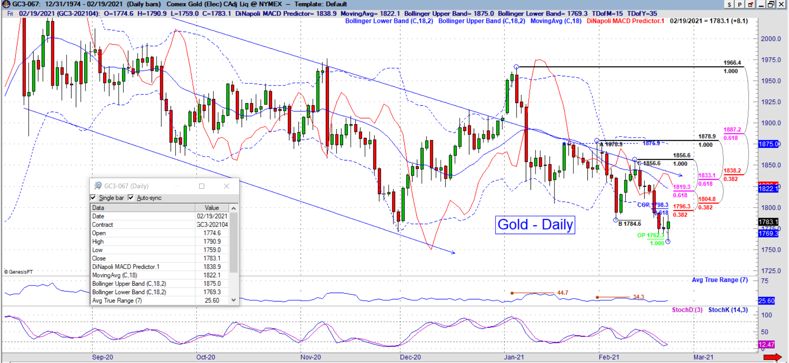This screenshot has width=789, height=363.
Task: Click the StochD (3) pane label
Action: [x=687, y=310]
